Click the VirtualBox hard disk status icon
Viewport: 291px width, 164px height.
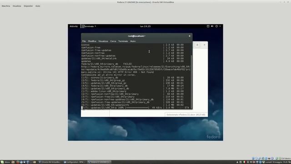pyautogui.click(x=253, y=159)
